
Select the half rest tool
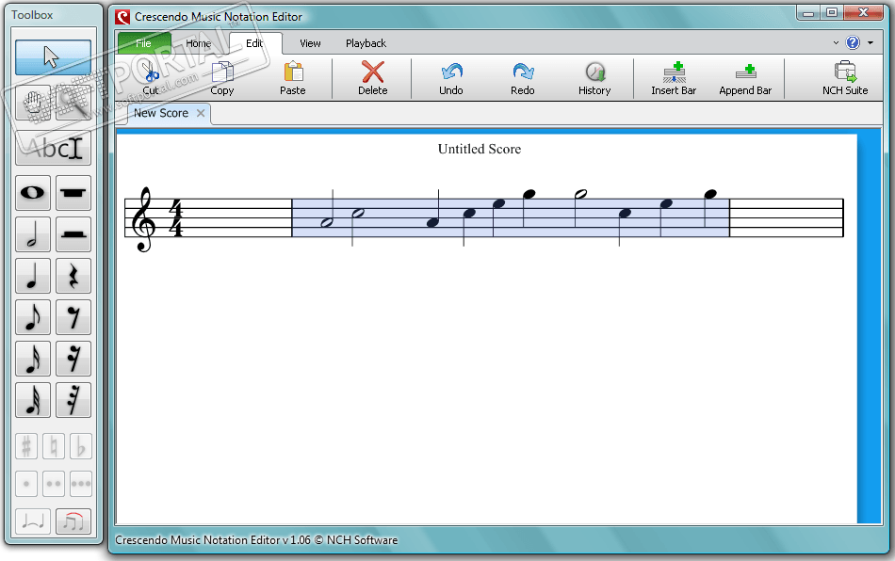pyautogui.click(x=73, y=234)
